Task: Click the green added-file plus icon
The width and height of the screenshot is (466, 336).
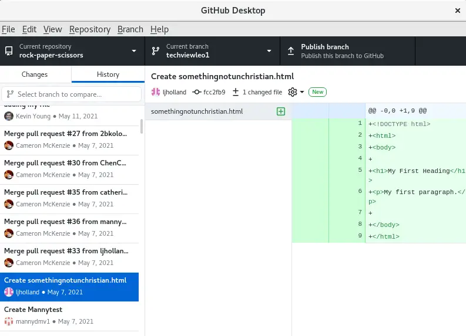Action: coord(281,111)
